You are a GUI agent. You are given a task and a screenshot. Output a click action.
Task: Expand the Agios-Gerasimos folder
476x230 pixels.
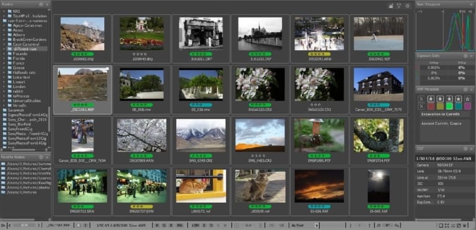(4, 26)
